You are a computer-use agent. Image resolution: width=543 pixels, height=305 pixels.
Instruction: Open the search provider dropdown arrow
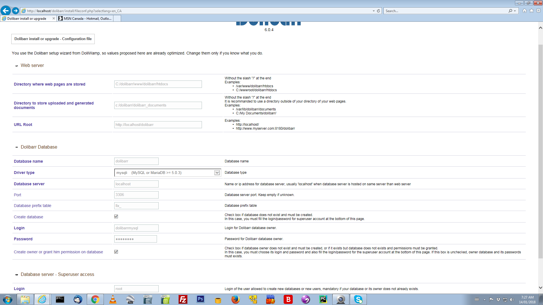tap(515, 11)
